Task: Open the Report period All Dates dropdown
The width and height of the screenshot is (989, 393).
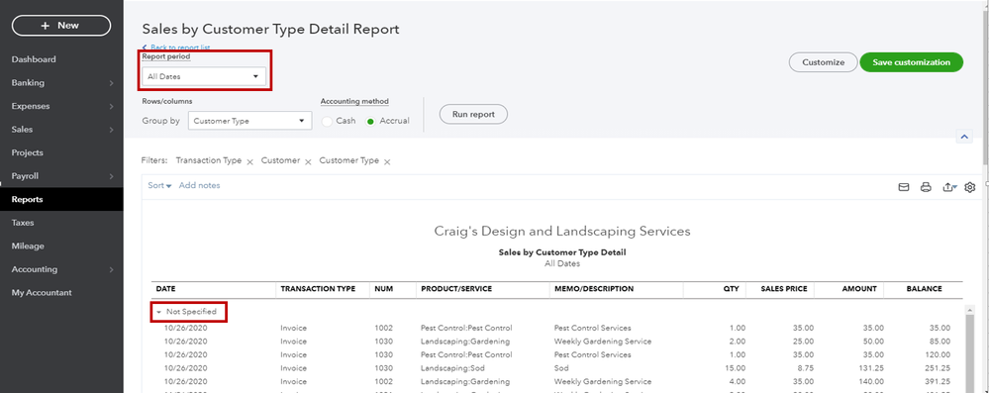Action: (x=204, y=77)
